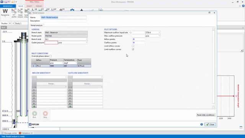Click the ESP ribbon tool icon
The width and height of the screenshot is (245, 138).
tap(47, 10)
